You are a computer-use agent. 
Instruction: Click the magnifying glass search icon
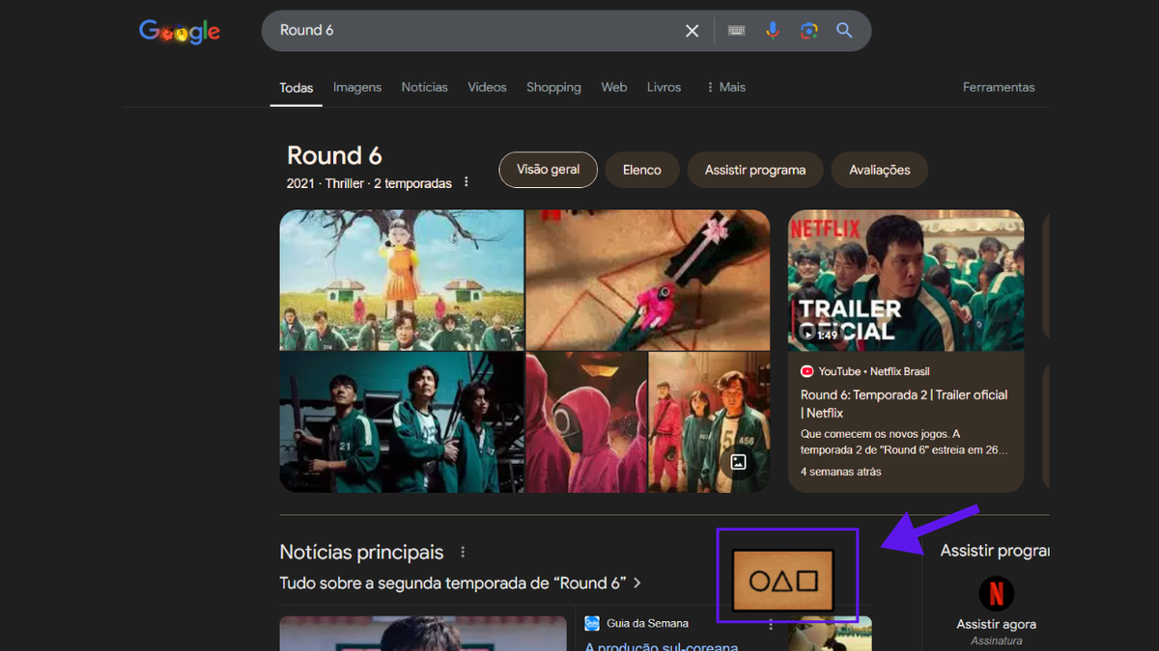tap(844, 31)
